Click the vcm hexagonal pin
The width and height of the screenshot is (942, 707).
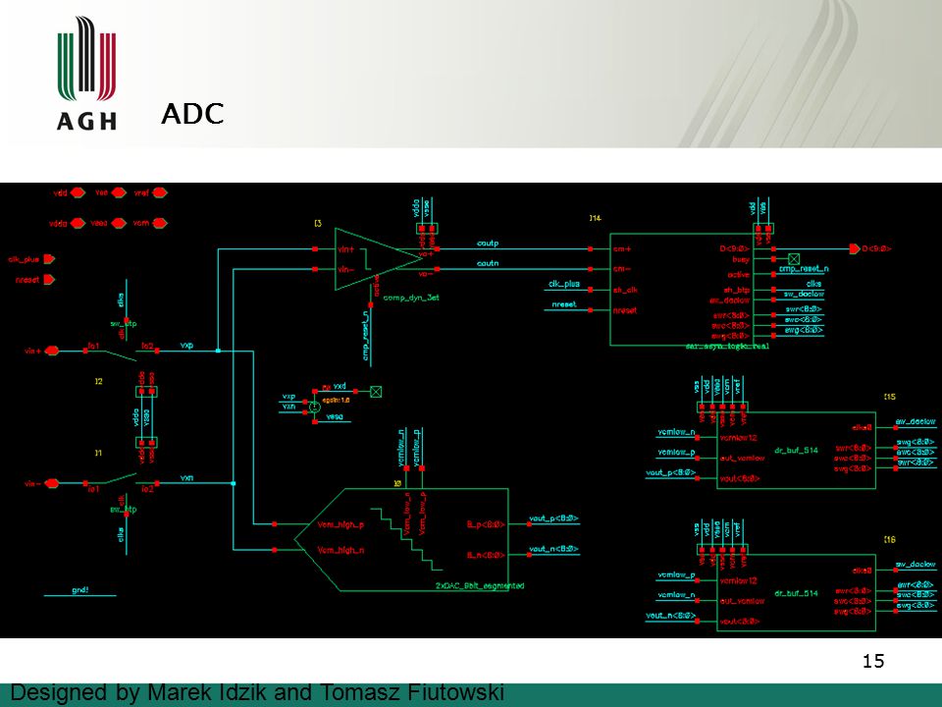(160, 223)
